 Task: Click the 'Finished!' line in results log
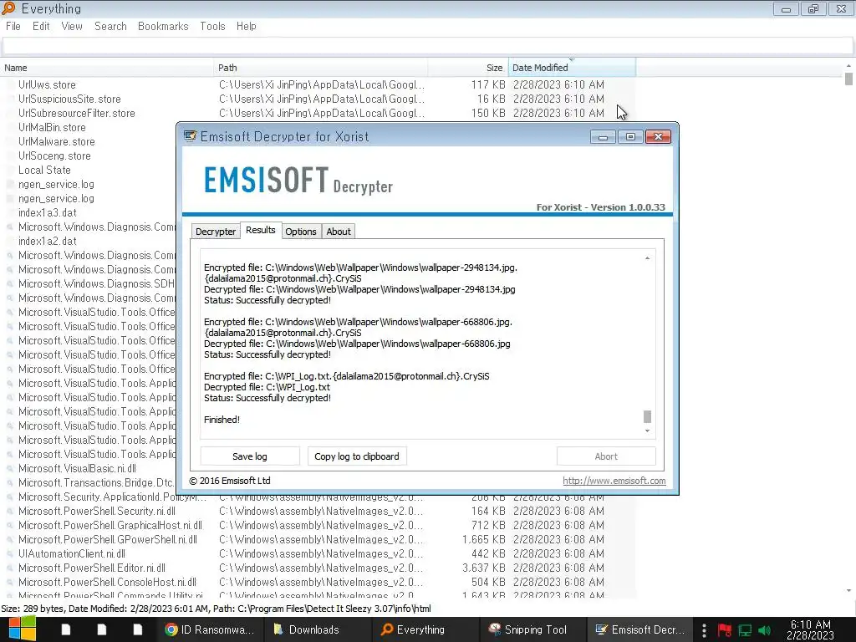click(x=222, y=420)
